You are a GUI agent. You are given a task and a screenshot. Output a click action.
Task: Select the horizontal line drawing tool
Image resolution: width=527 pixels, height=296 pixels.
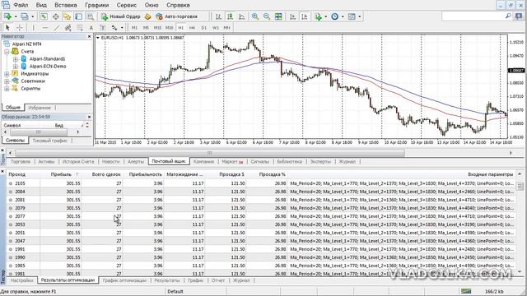pyautogui.click(x=45, y=28)
